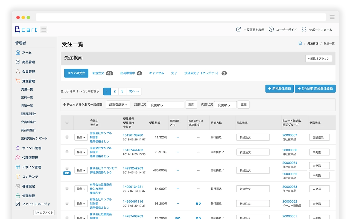Check the box for order 15137444183
This screenshot has width=350, height=219.
67,152
